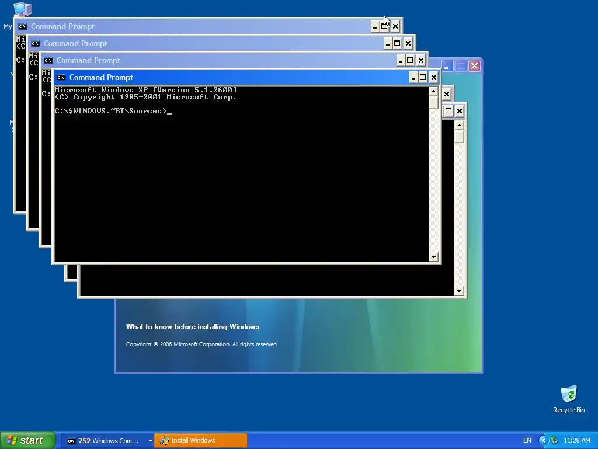
Task: Click the second Command Prompt title icon
Action: (36, 43)
